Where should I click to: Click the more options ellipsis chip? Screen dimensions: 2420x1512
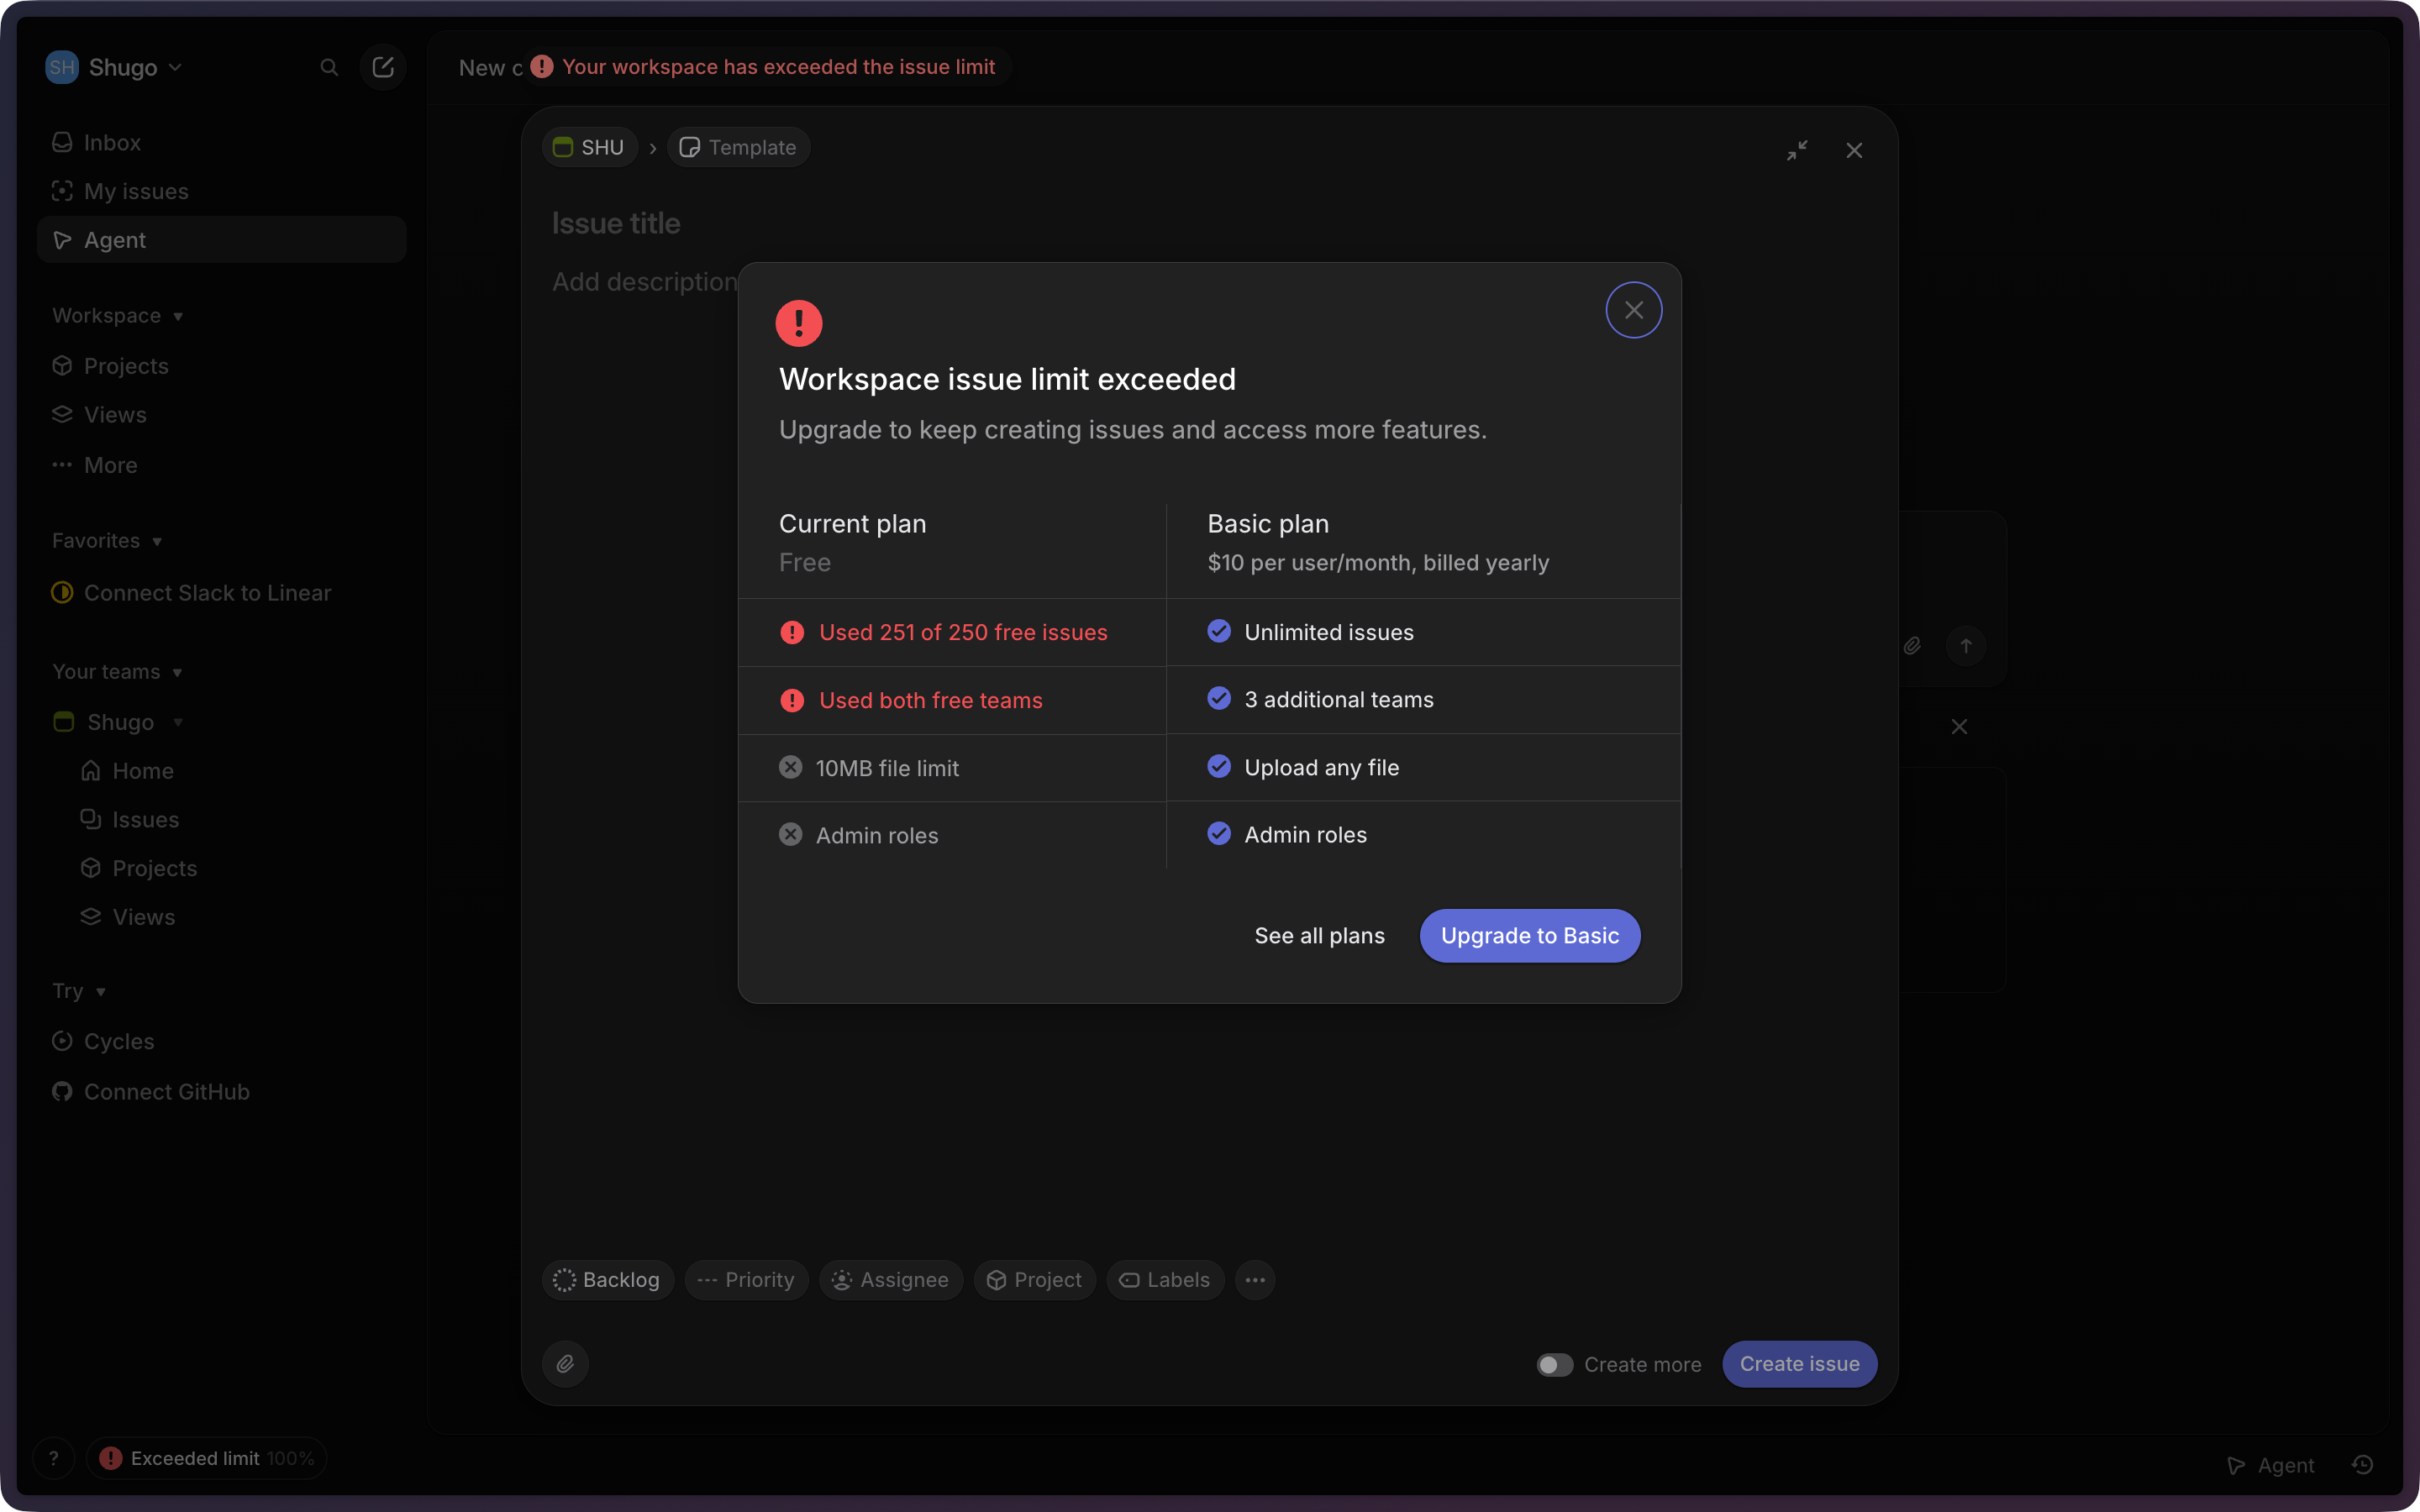(x=1255, y=1280)
